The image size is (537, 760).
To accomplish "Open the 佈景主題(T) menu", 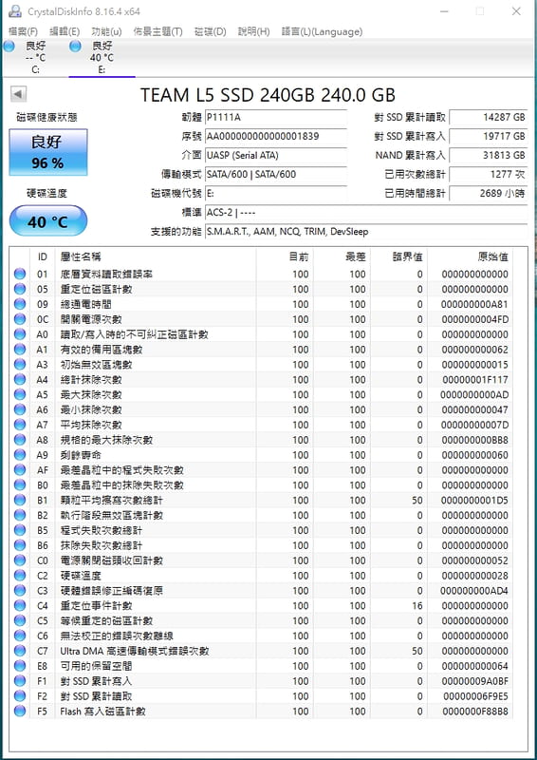I will tap(157, 32).
